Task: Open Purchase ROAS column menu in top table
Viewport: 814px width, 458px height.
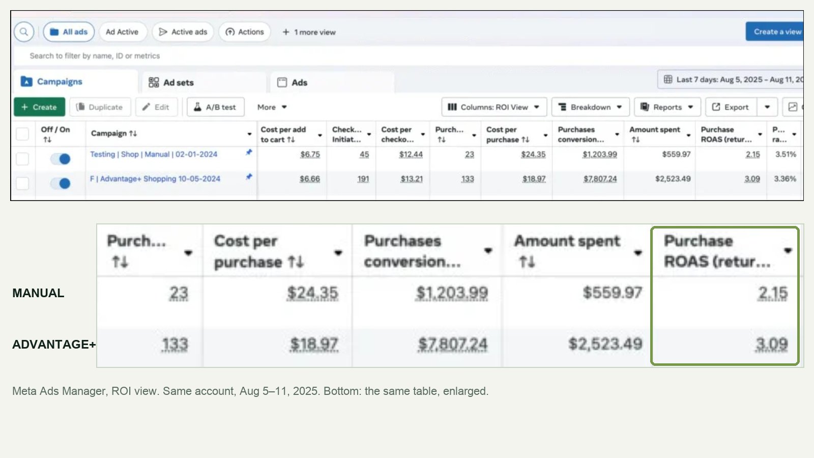Action: [x=760, y=135]
